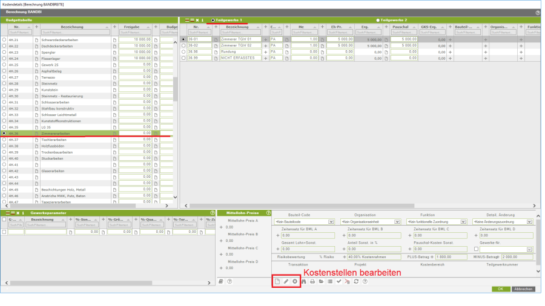Click the delete circle-X icon in bottom toolbar
The image size is (545, 306).
[295, 281]
